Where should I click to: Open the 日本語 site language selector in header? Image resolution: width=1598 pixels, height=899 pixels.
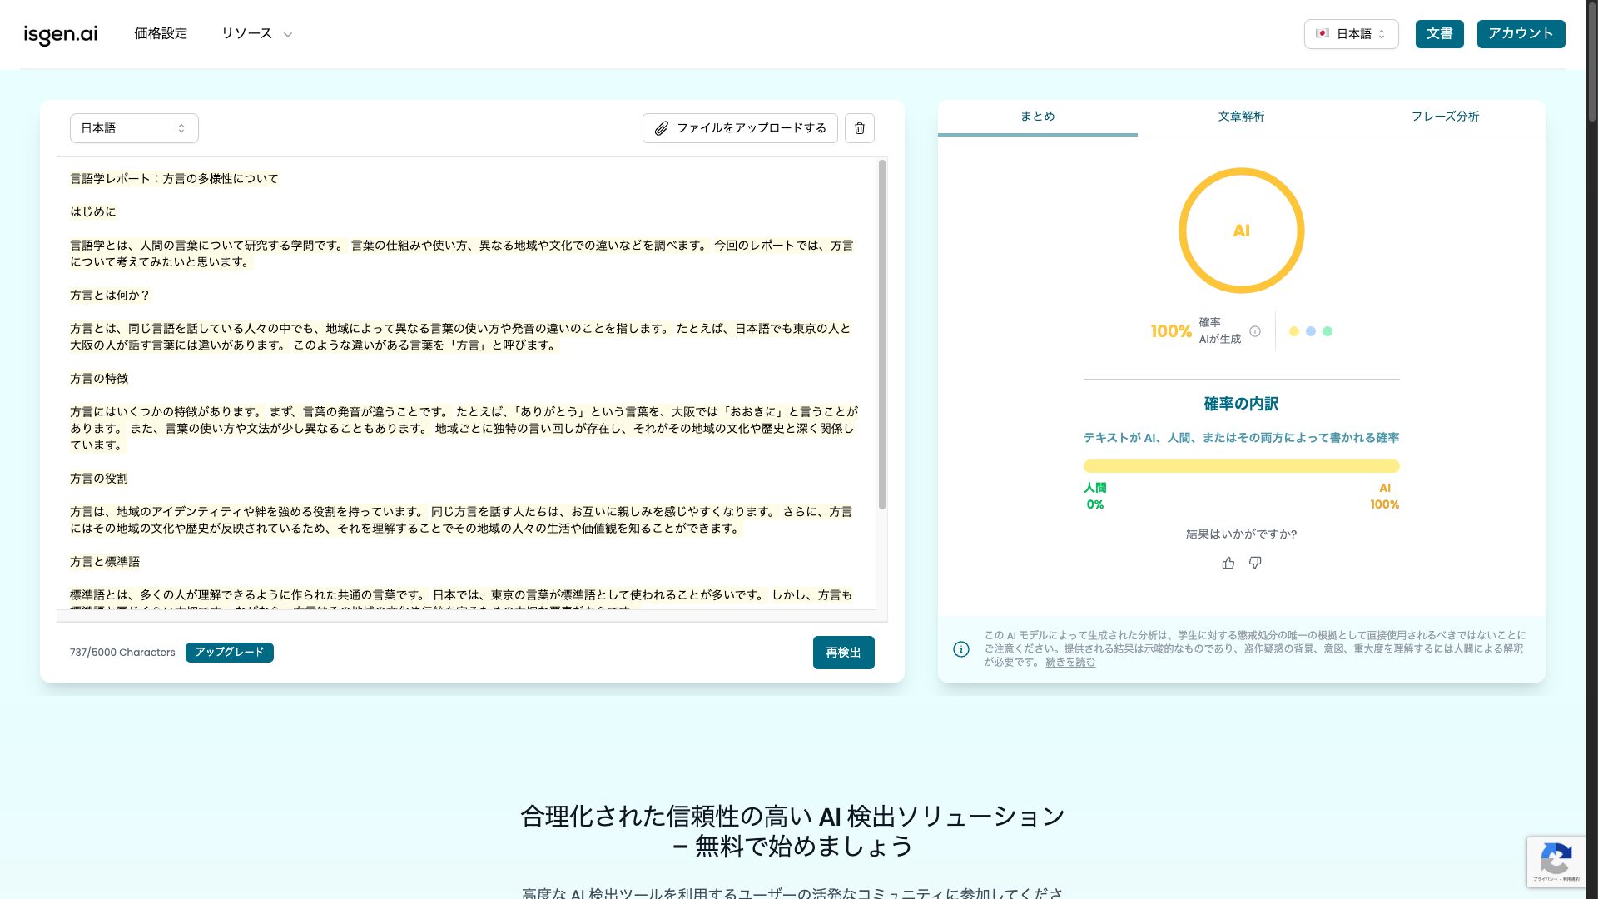[1352, 34]
